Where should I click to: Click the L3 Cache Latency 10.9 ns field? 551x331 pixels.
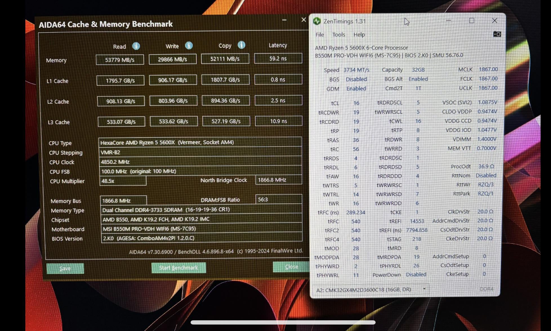click(x=278, y=121)
